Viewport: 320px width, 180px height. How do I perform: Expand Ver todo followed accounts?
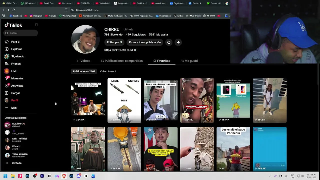tap(14, 163)
